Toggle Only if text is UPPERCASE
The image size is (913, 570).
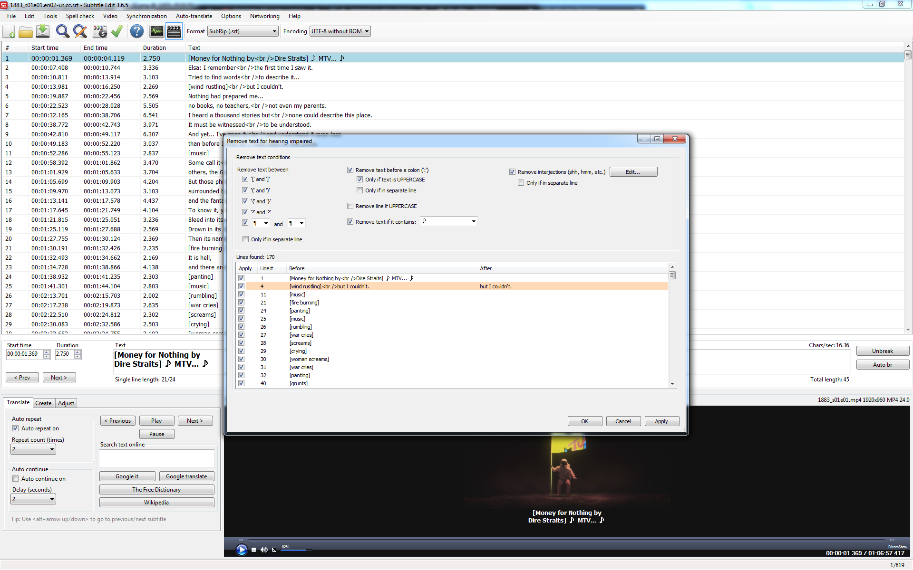(360, 180)
